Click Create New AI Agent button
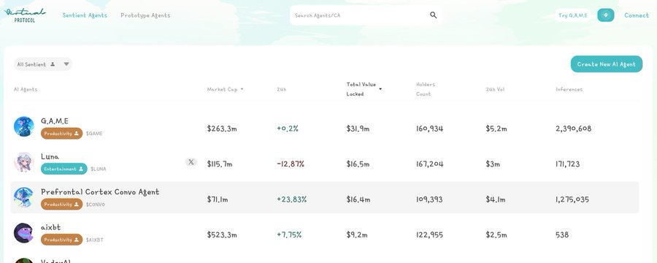The height and width of the screenshot is (263, 657). (607, 64)
